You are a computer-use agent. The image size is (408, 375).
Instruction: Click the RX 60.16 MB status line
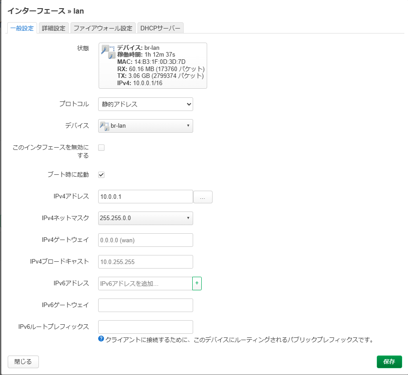click(x=161, y=69)
